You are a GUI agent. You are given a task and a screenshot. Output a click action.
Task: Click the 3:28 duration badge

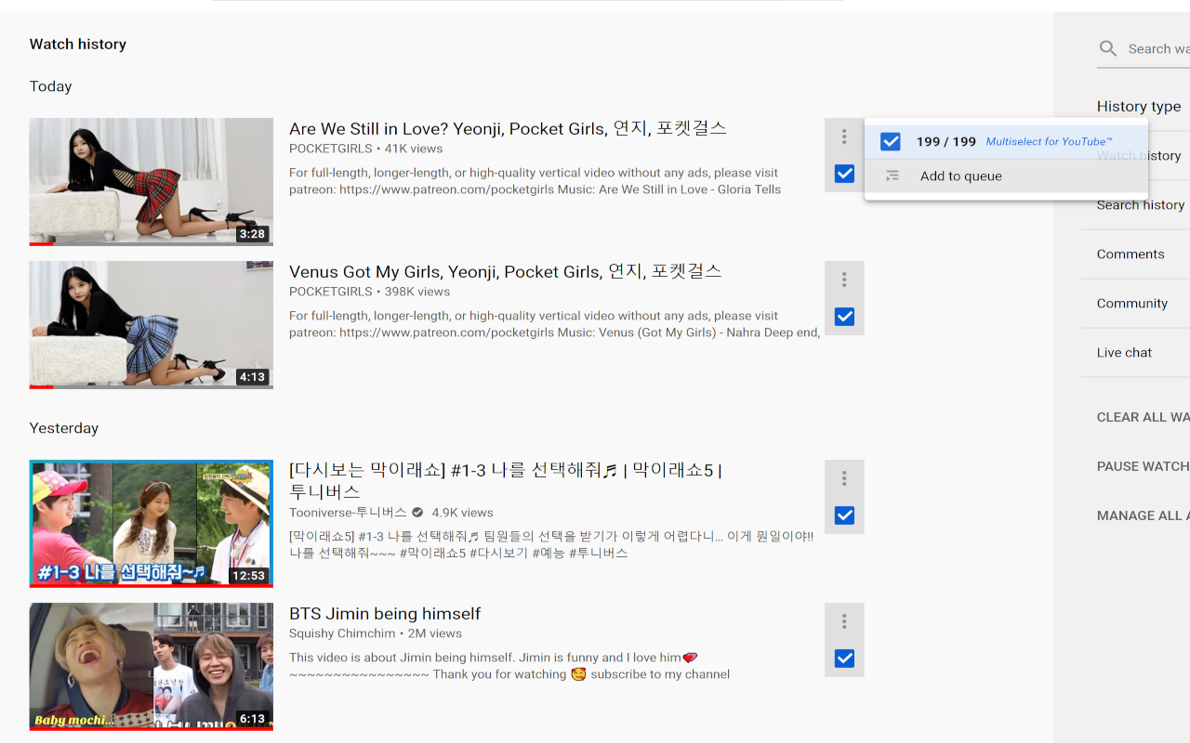[252, 234]
